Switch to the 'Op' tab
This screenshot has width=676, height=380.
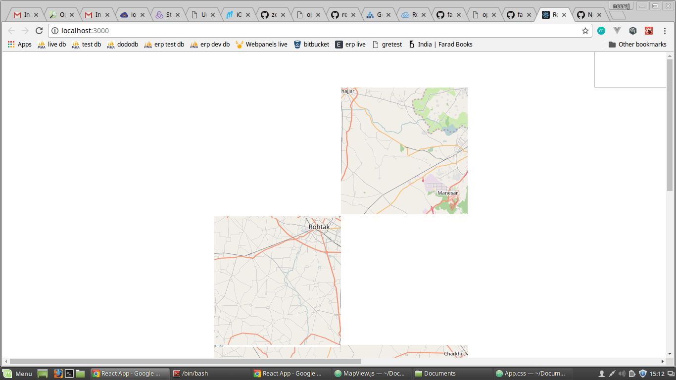click(63, 15)
